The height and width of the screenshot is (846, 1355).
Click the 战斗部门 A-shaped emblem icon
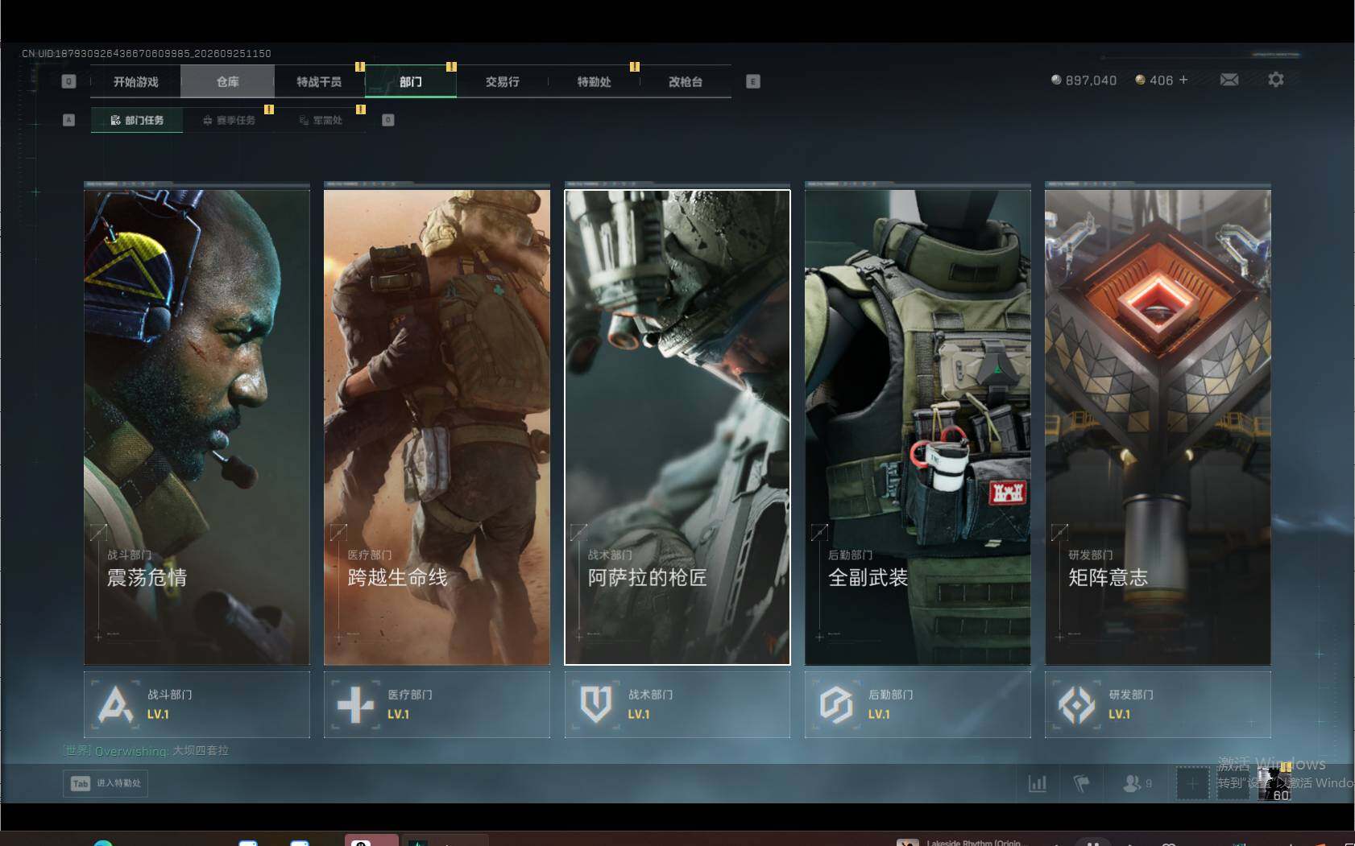tap(114, 704)
